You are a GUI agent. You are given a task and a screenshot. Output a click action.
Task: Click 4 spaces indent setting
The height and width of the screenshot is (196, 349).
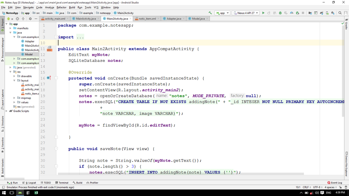331,187
